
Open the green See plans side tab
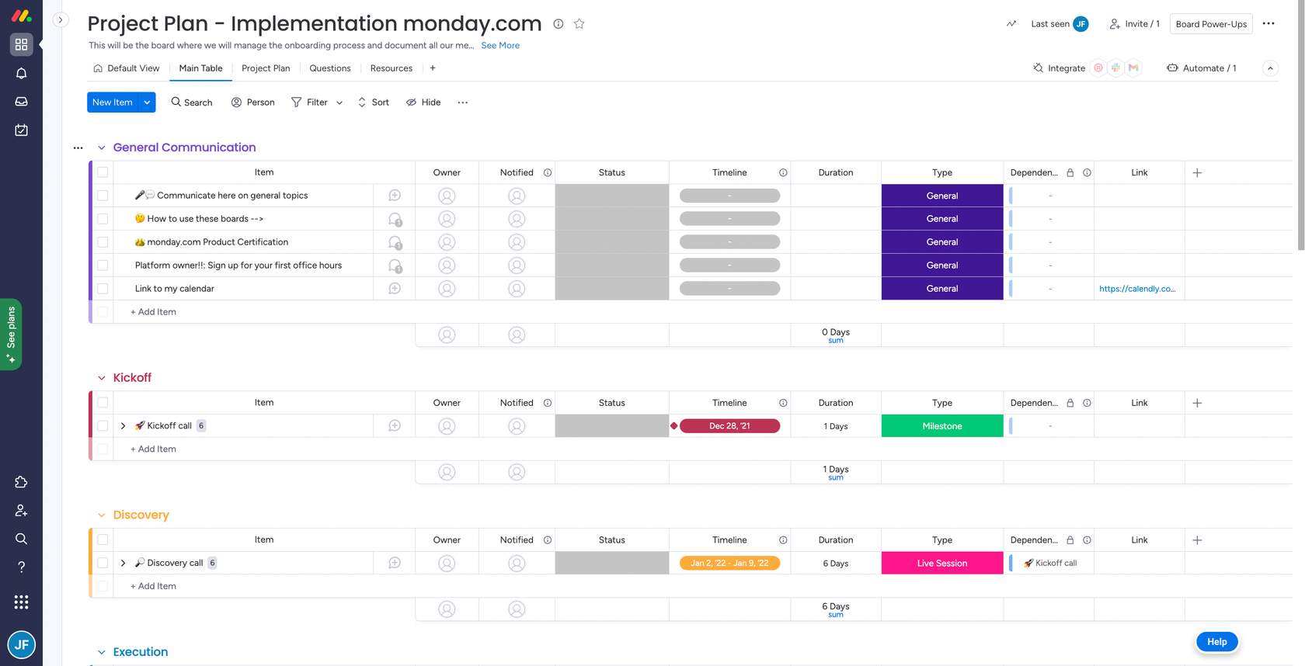(11, 335)
